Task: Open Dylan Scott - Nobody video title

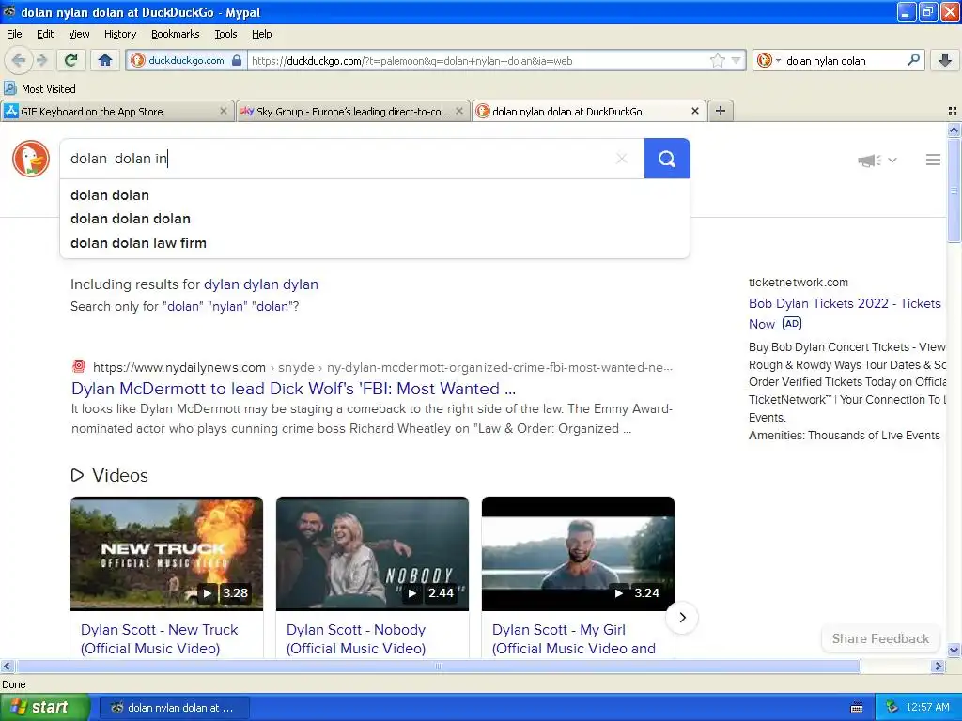Action: [x=356, y=638]
